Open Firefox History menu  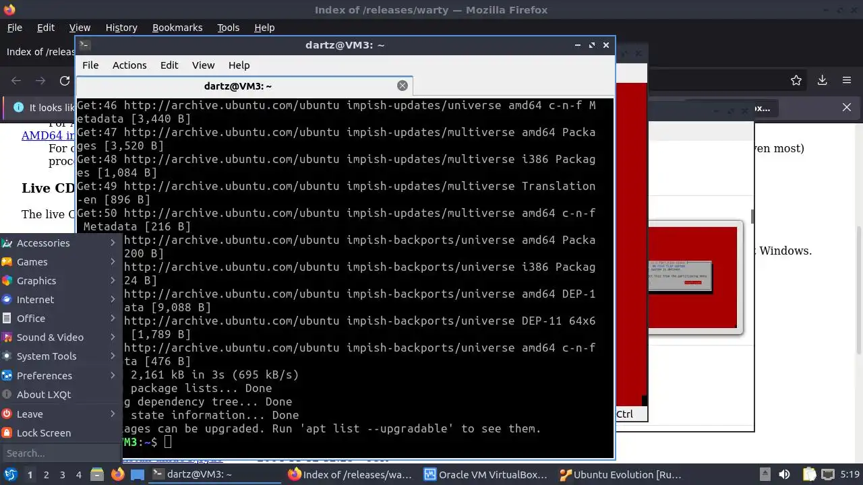point(121,28)
